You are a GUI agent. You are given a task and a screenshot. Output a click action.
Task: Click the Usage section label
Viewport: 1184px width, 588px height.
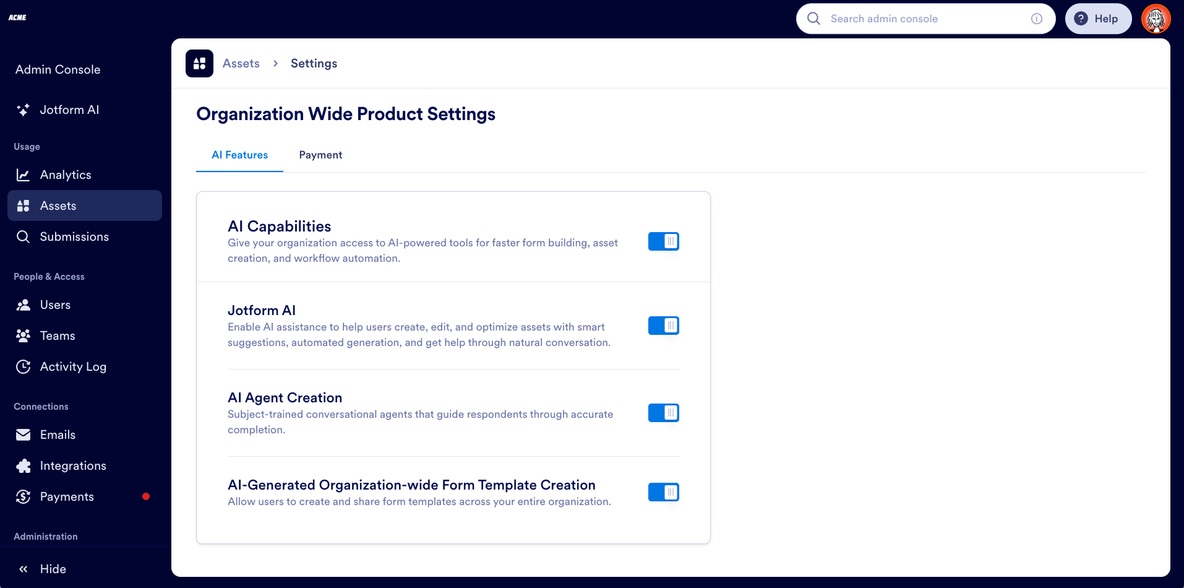click(x=27, y=147)
